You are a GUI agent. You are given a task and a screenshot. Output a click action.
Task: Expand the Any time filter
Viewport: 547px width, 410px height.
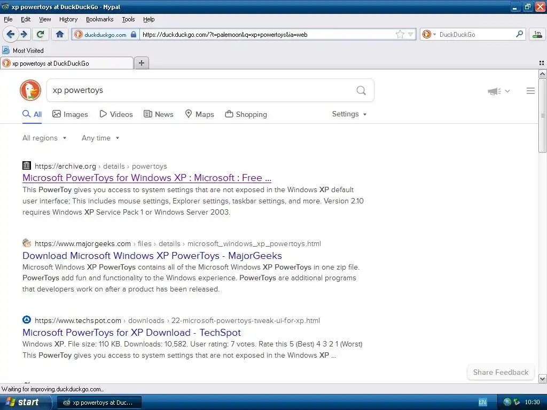point(100,138)
